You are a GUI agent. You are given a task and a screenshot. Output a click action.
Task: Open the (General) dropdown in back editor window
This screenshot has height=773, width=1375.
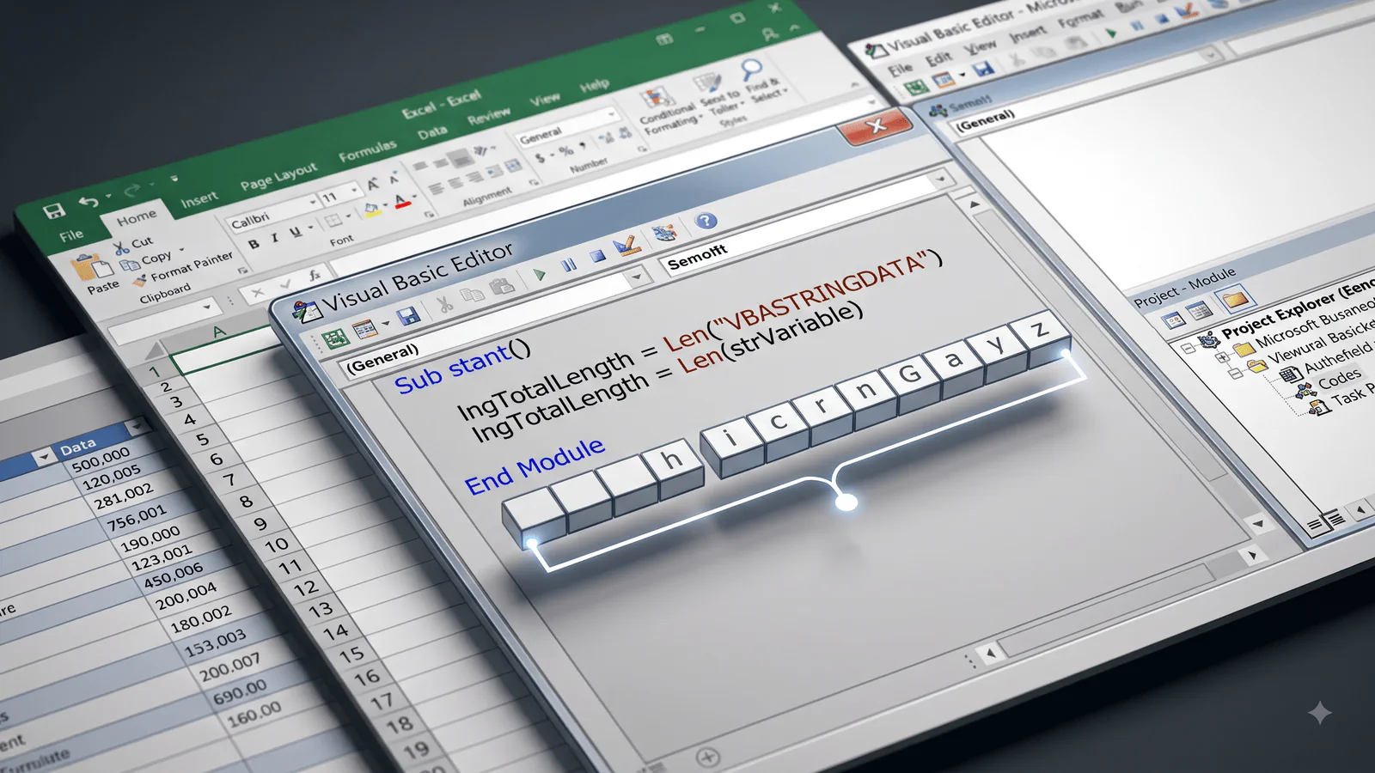pos(1211,56)
